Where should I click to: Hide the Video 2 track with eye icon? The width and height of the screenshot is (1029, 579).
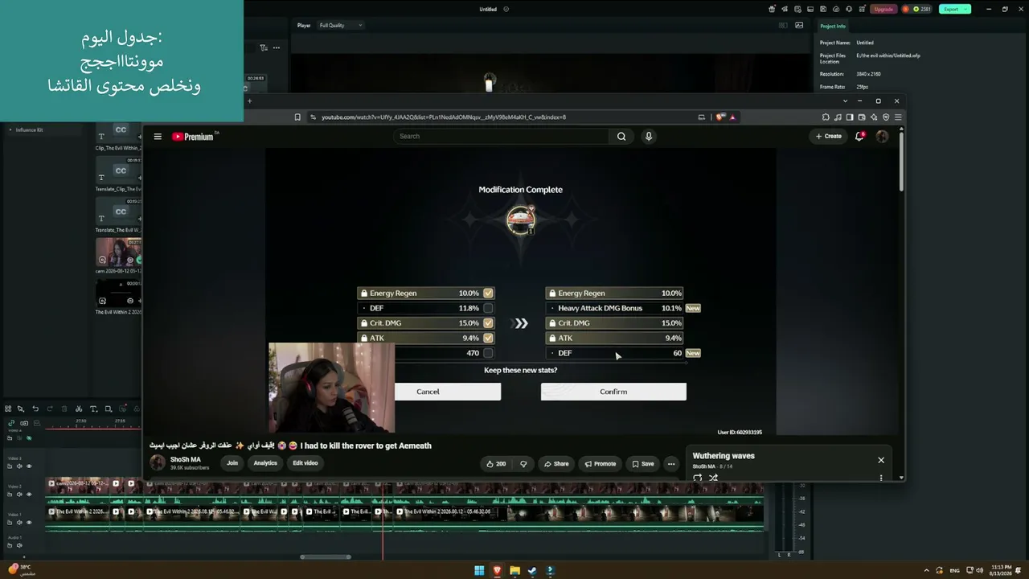point(29,495)
